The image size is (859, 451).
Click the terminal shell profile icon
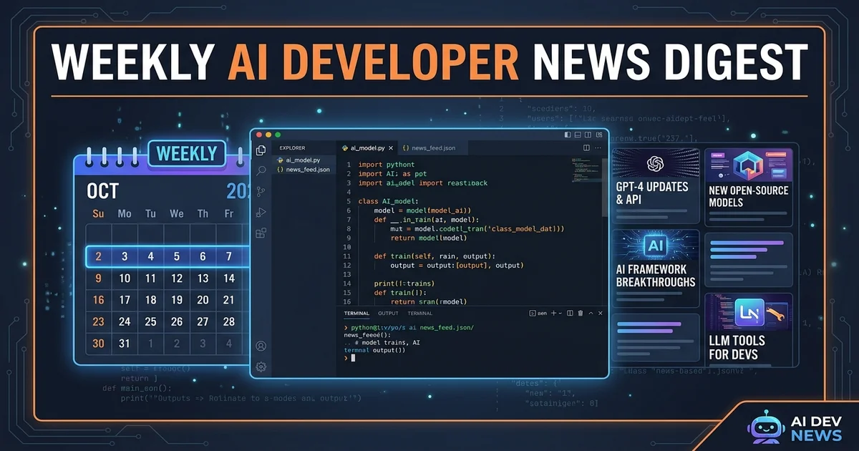[x=532, y=313]
